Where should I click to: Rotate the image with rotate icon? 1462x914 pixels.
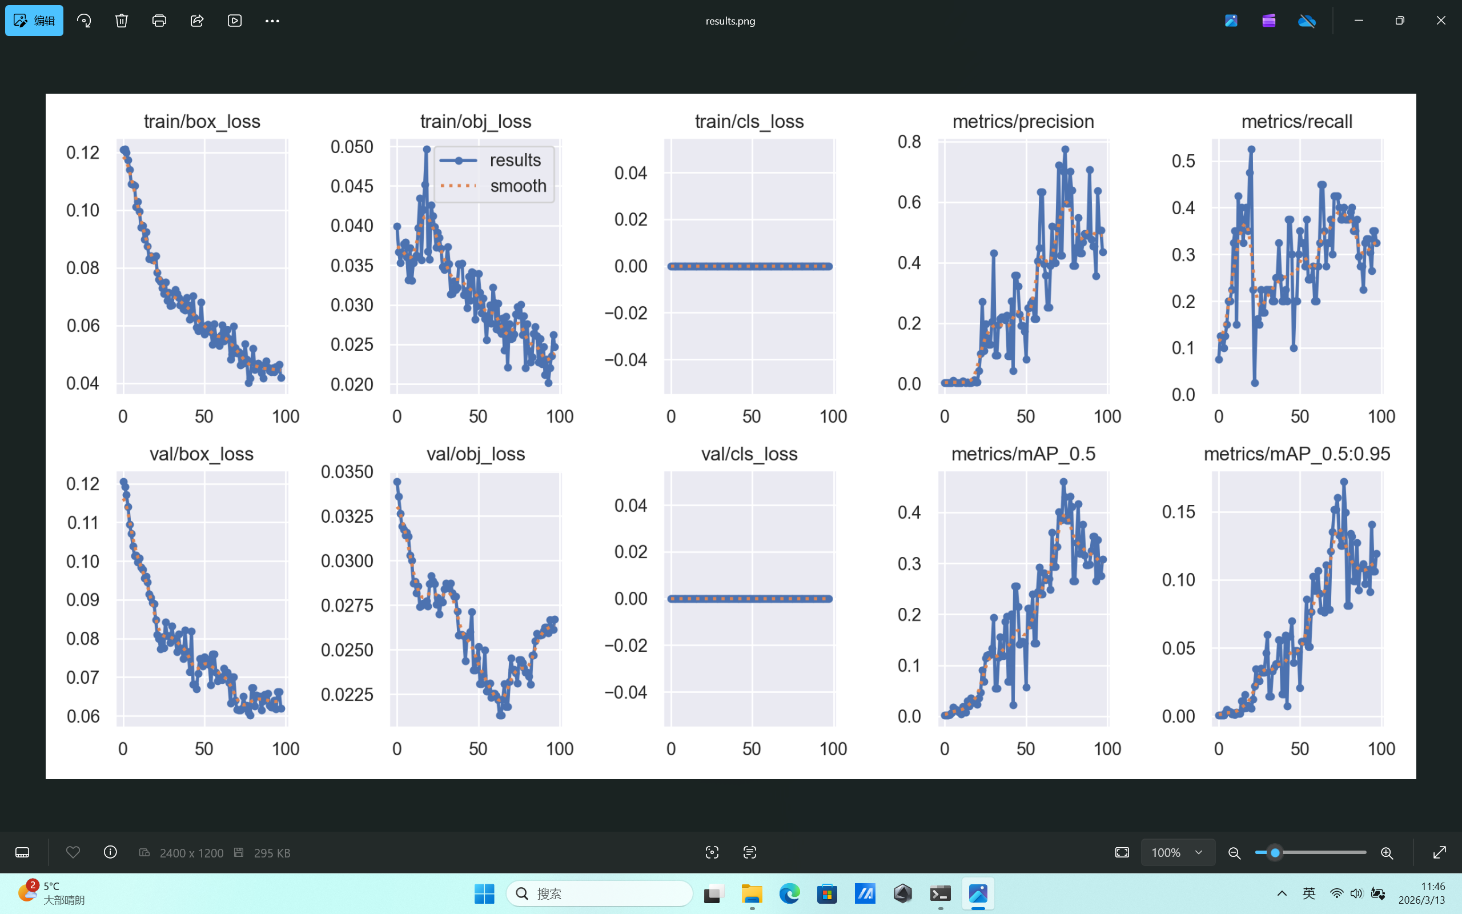[x=84, y=21]
